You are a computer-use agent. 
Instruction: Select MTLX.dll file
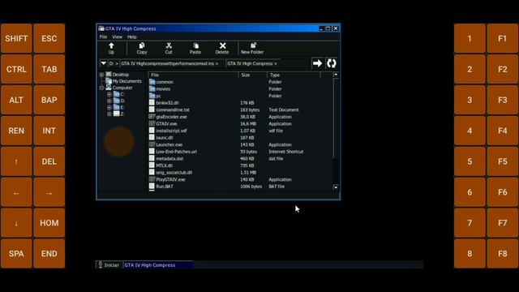pyautogui.click(x=164, y=165)
